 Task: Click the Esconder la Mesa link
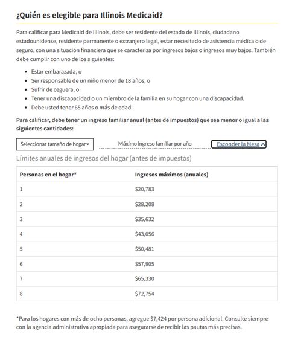tap(238, 144)
